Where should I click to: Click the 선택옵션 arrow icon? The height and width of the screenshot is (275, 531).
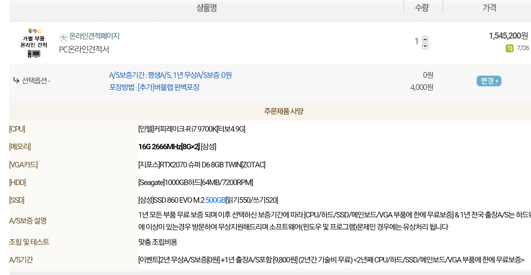(16, 80)
